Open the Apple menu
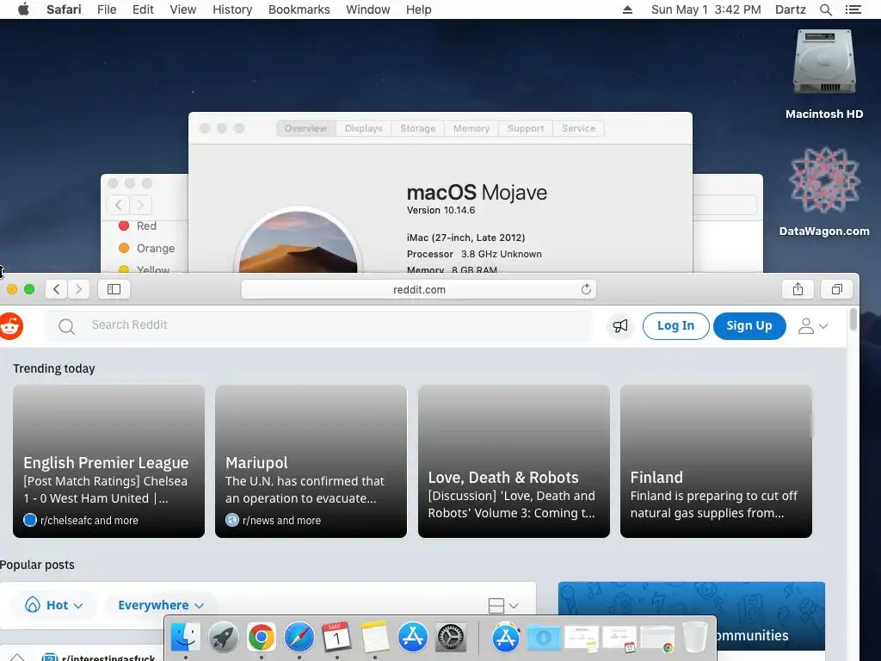The image size is (881, 661). tap(23, 9)
